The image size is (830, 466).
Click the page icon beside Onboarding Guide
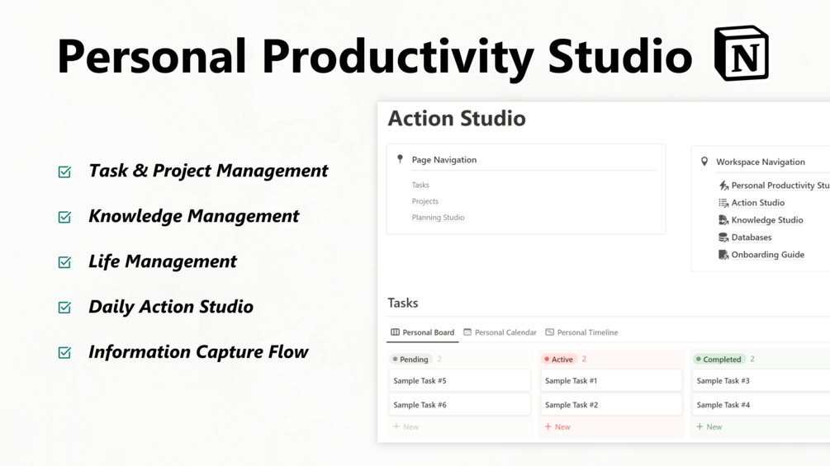(x=723, y=255)
